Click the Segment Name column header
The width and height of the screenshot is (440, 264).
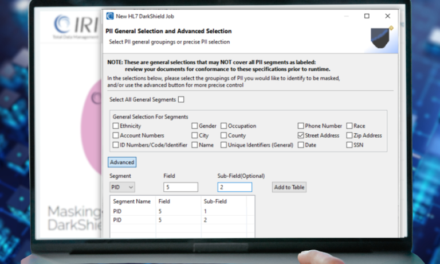132,202
